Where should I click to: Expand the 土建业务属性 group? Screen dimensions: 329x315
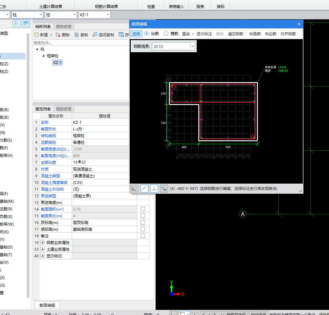(x=43, y=249)
